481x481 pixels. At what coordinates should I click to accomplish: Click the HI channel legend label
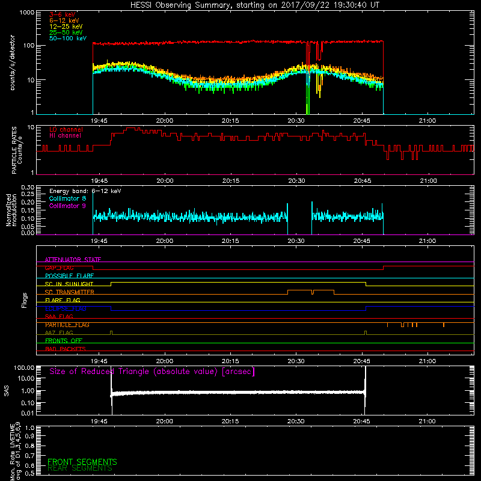(x=65, y=136)
